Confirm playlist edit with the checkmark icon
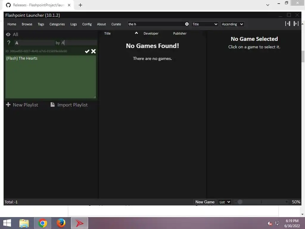This screenshot has height=229, width=305. pos(87,51)
